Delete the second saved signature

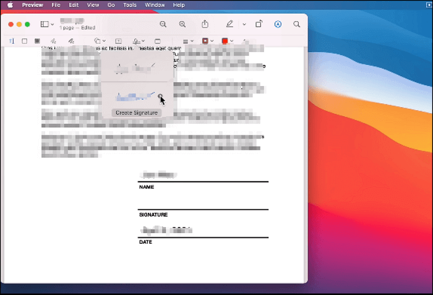(161, 96)
